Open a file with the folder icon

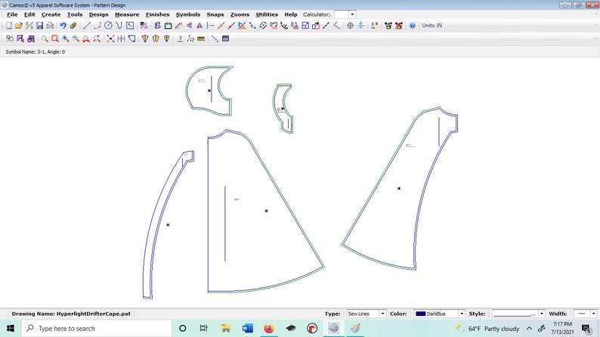pyautogui.click(x=19, y=26)
